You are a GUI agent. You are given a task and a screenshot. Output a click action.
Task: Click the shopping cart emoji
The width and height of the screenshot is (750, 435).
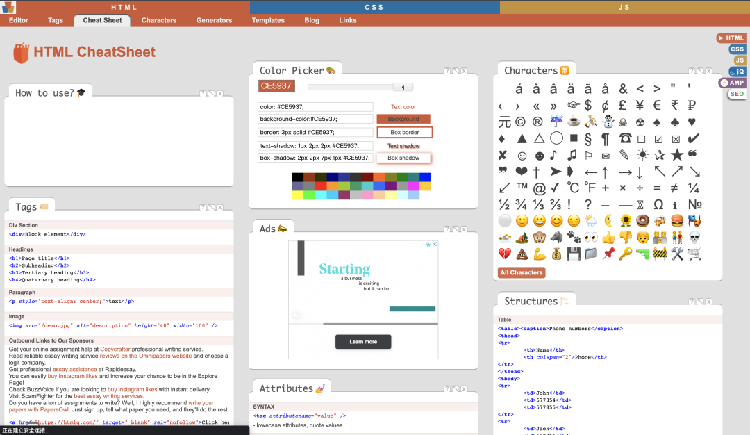click(x=694, y=254)
